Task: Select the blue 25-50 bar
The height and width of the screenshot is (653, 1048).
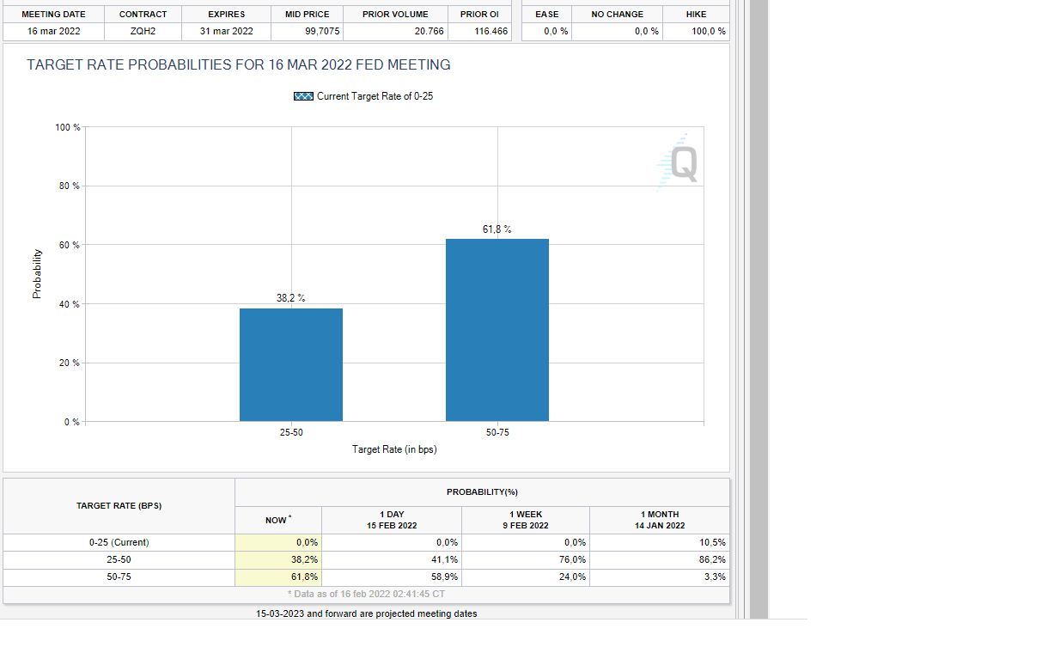Action: click(291, 364)
